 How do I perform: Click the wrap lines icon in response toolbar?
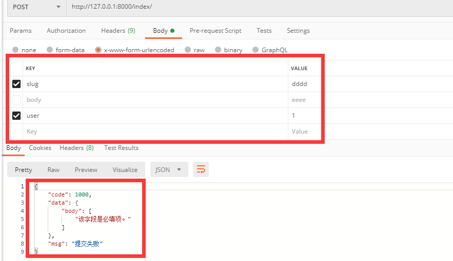[201, 169]
